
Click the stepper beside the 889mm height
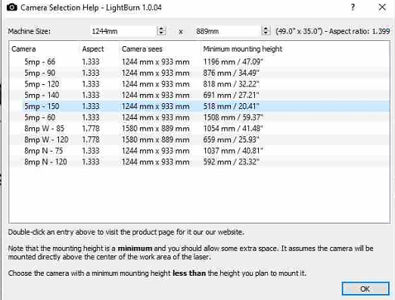(x=266, y=31)
